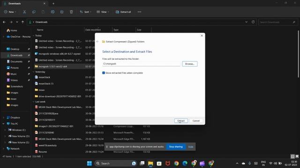
Task: Open the Sort dropdown menu
Action: [x=85, y=12]
